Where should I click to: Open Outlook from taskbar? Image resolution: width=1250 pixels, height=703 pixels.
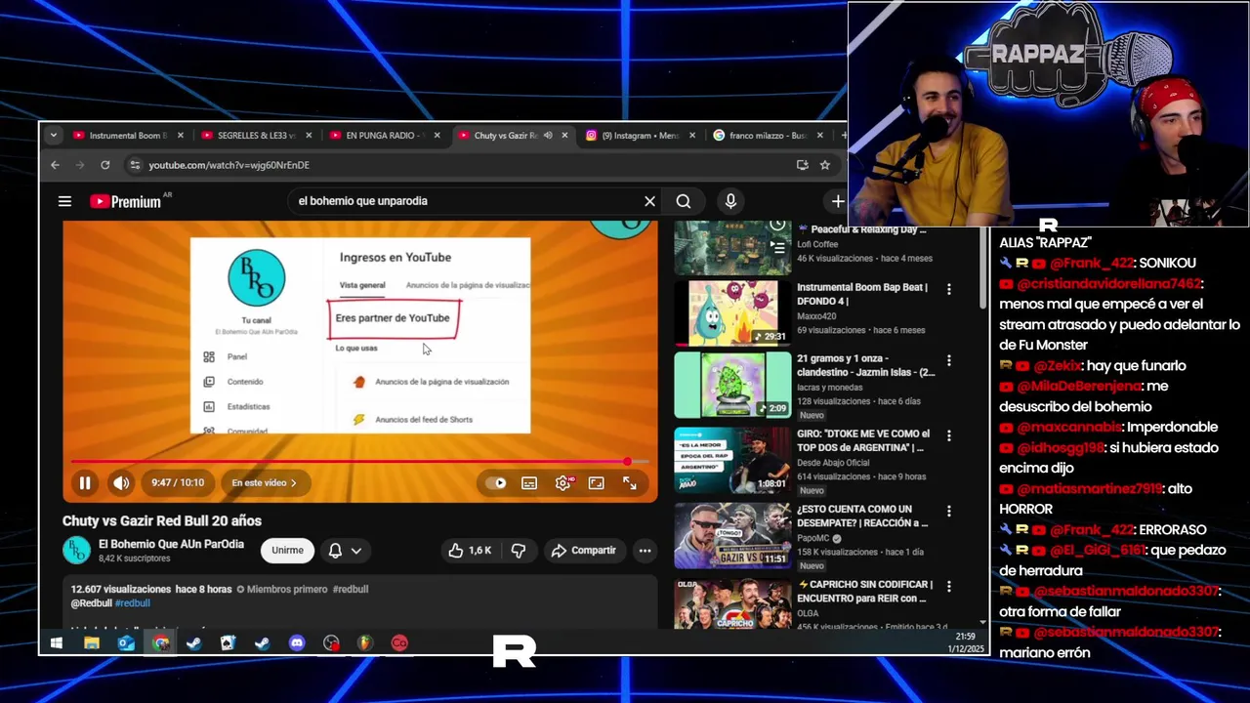(x=126, y=642)
